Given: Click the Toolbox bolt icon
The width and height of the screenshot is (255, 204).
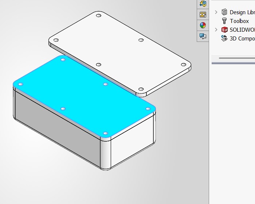Looking at the screenshot, I should click(224, 21).
